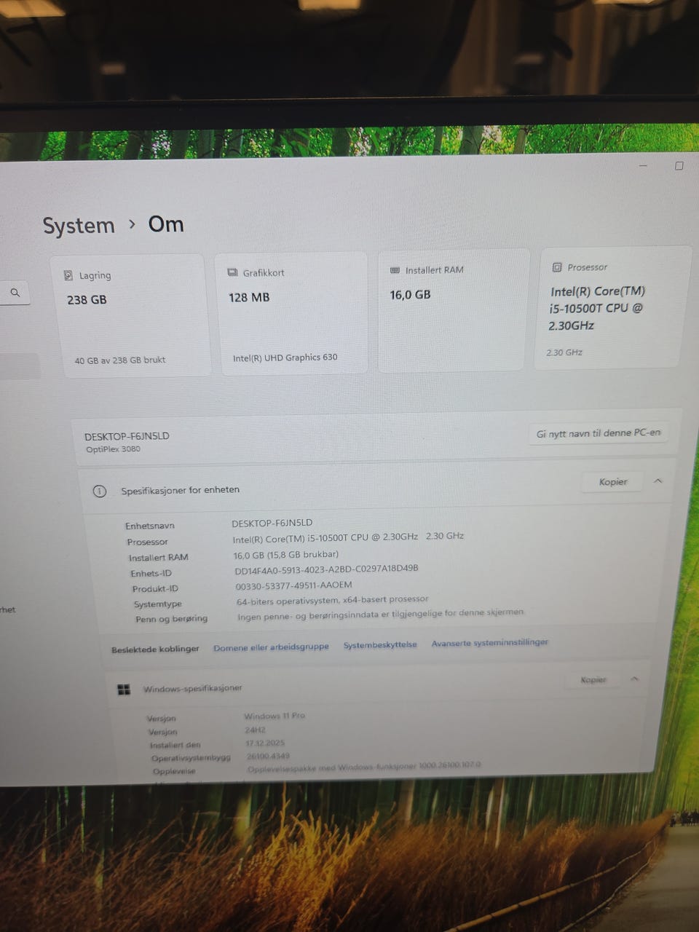The image size is (699, 932).
Task: Click the search magnifier icon in sidebar
Action: 15,293
